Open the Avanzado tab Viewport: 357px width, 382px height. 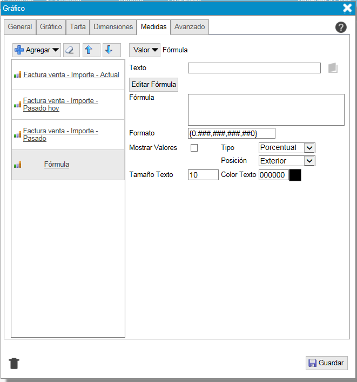coord(190,27)
